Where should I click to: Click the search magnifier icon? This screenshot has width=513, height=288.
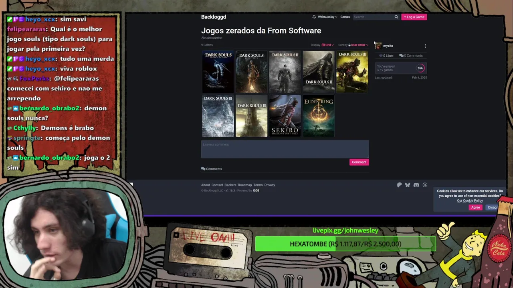tap(396, 17)
